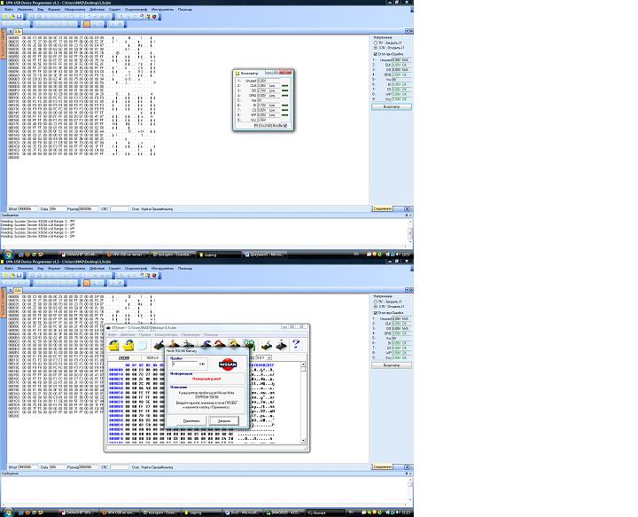This screenshot has width=638, height=517.
Task: Toggle Стоп при Ошибке checkbox in bottom screenshot
Action: (x=375, y=313)
